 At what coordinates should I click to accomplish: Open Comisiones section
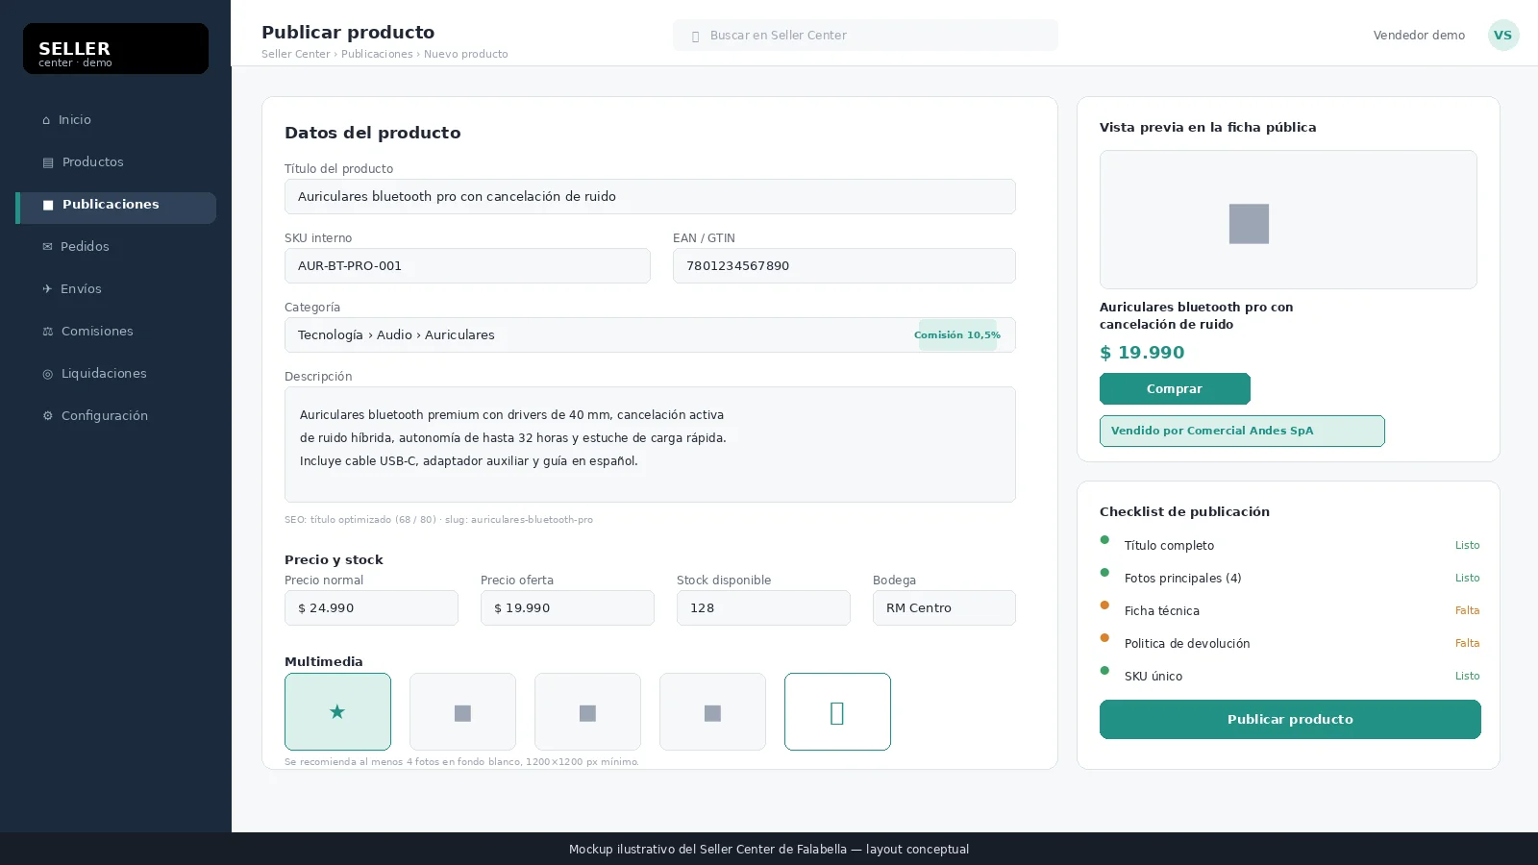coord(115,332)
